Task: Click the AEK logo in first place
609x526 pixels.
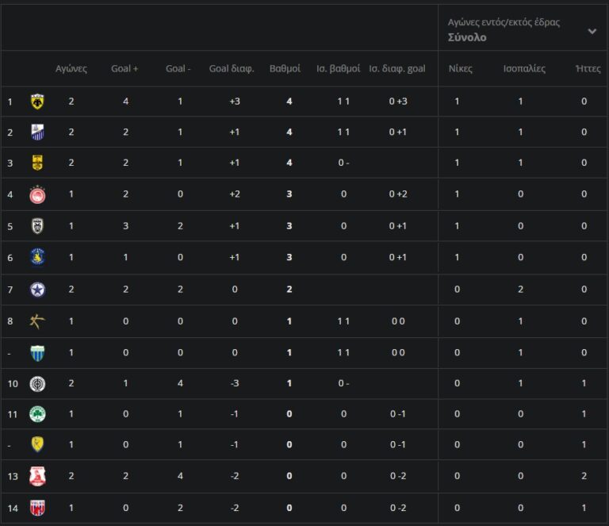Action: pyautogui.click(x=37, y=101)
